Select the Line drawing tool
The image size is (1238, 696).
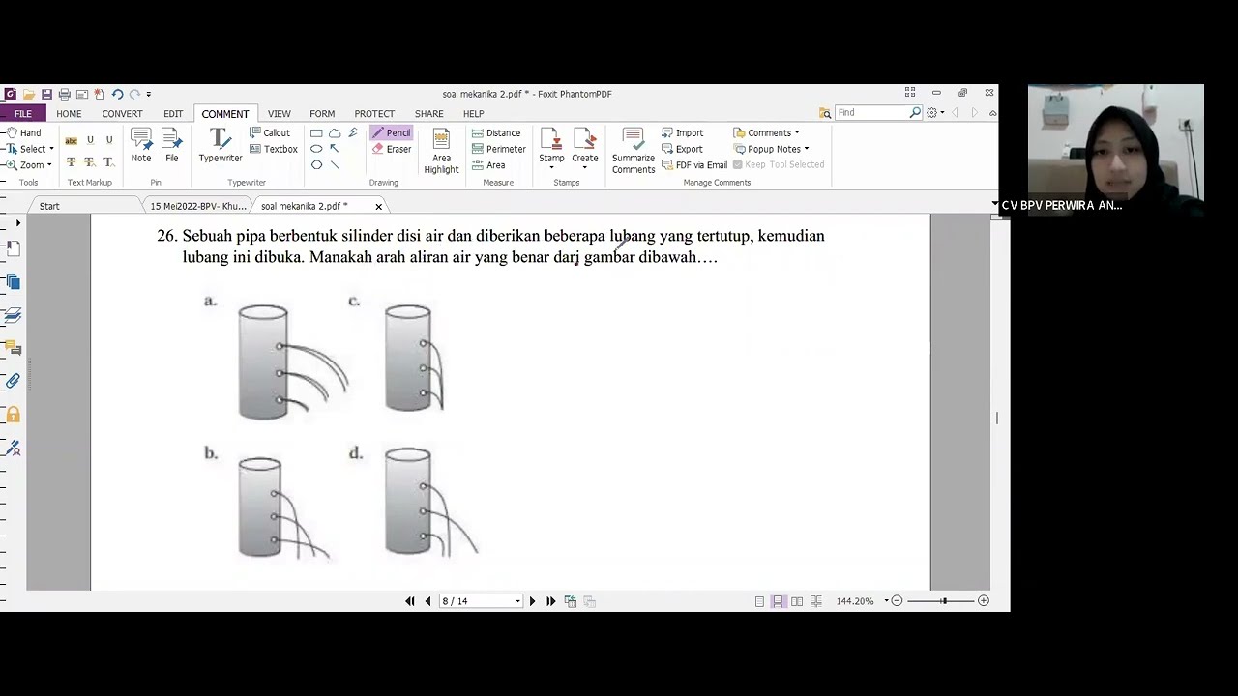(335, 165)
